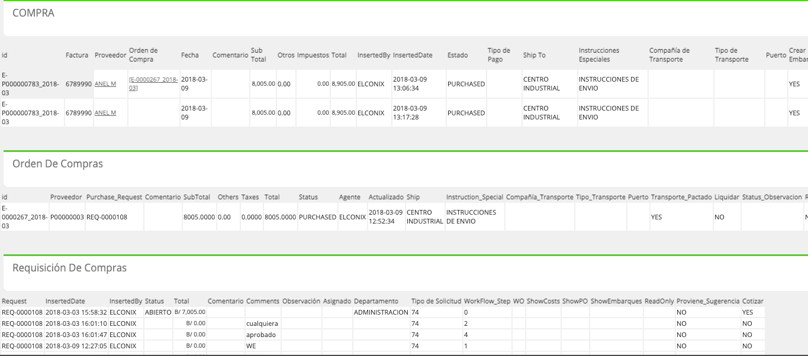Select the 'Compañía de Transporte' column header
The height and width of the screenshot is (356, 808).
pyautogui.click(x=669, y=55)
